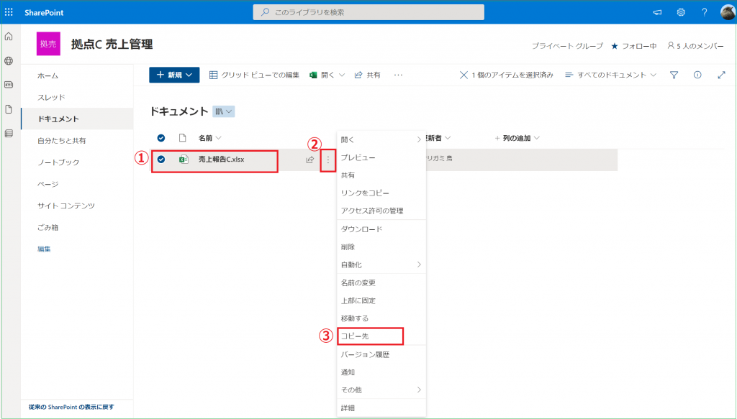Toggle the select-all checkbox in header row
Viewport: 737px width, 419px height.
pos(161,138)
